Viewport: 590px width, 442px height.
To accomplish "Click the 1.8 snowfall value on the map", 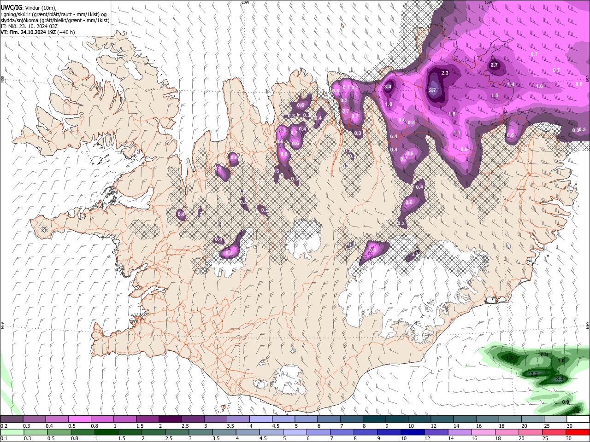I will 389,105.
